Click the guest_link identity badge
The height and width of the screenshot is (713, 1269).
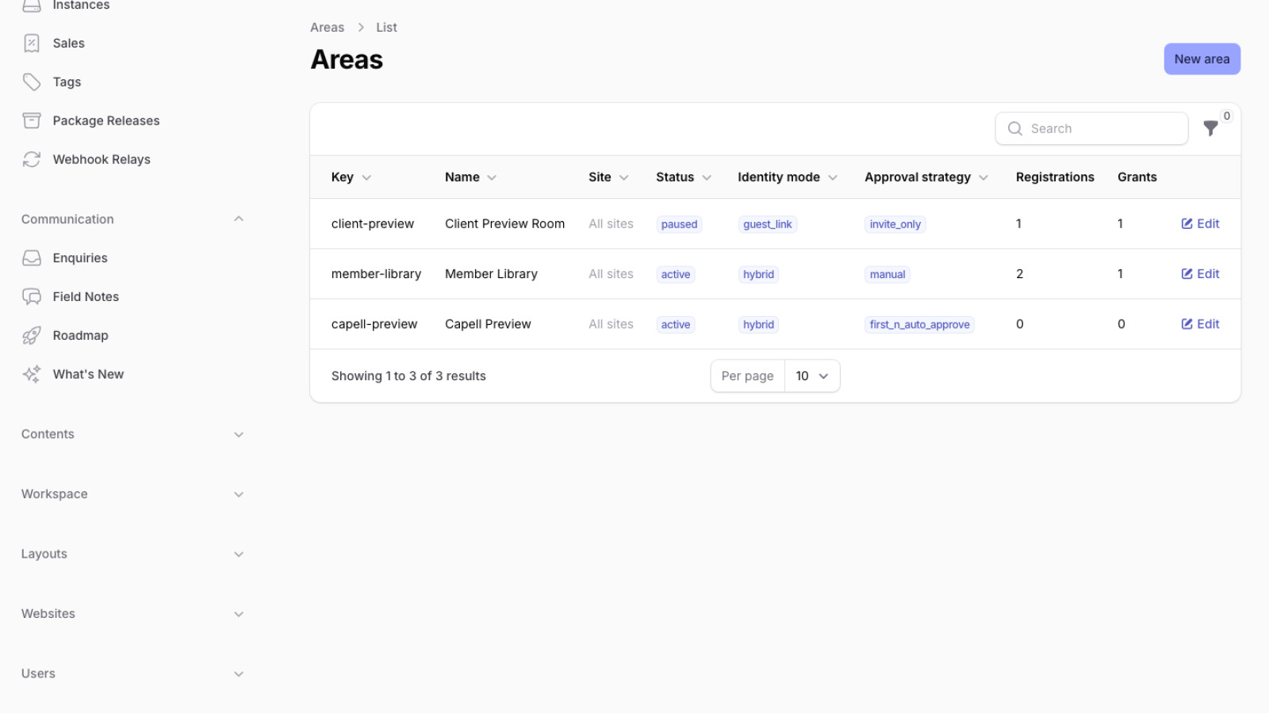pyautogui.click(x=768, y=225)
